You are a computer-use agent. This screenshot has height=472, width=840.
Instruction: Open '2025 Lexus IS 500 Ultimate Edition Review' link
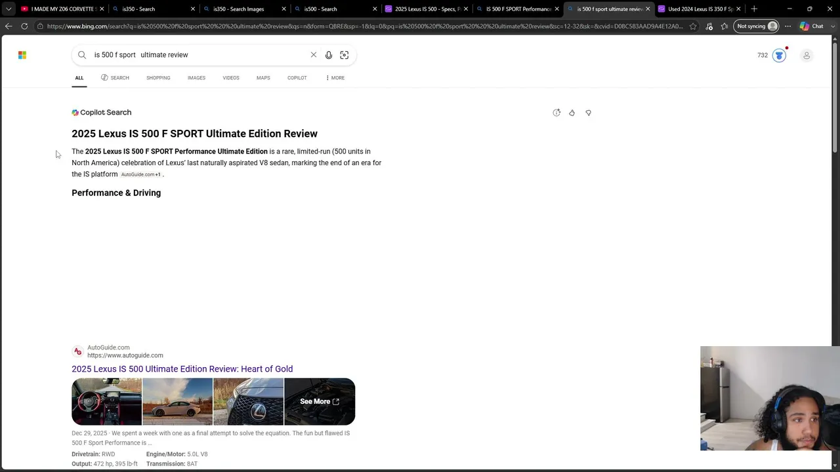click(182, 369)
